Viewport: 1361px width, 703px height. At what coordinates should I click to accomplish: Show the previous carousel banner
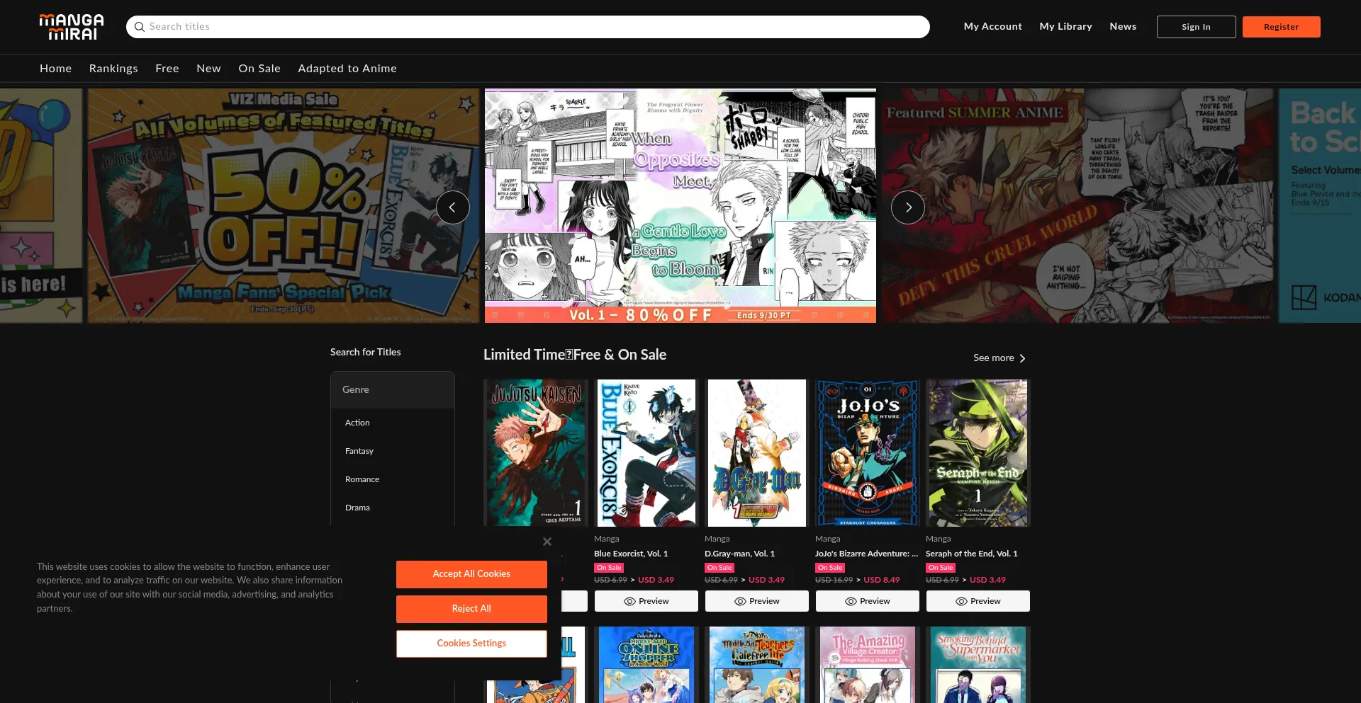(x=452, y=207)
